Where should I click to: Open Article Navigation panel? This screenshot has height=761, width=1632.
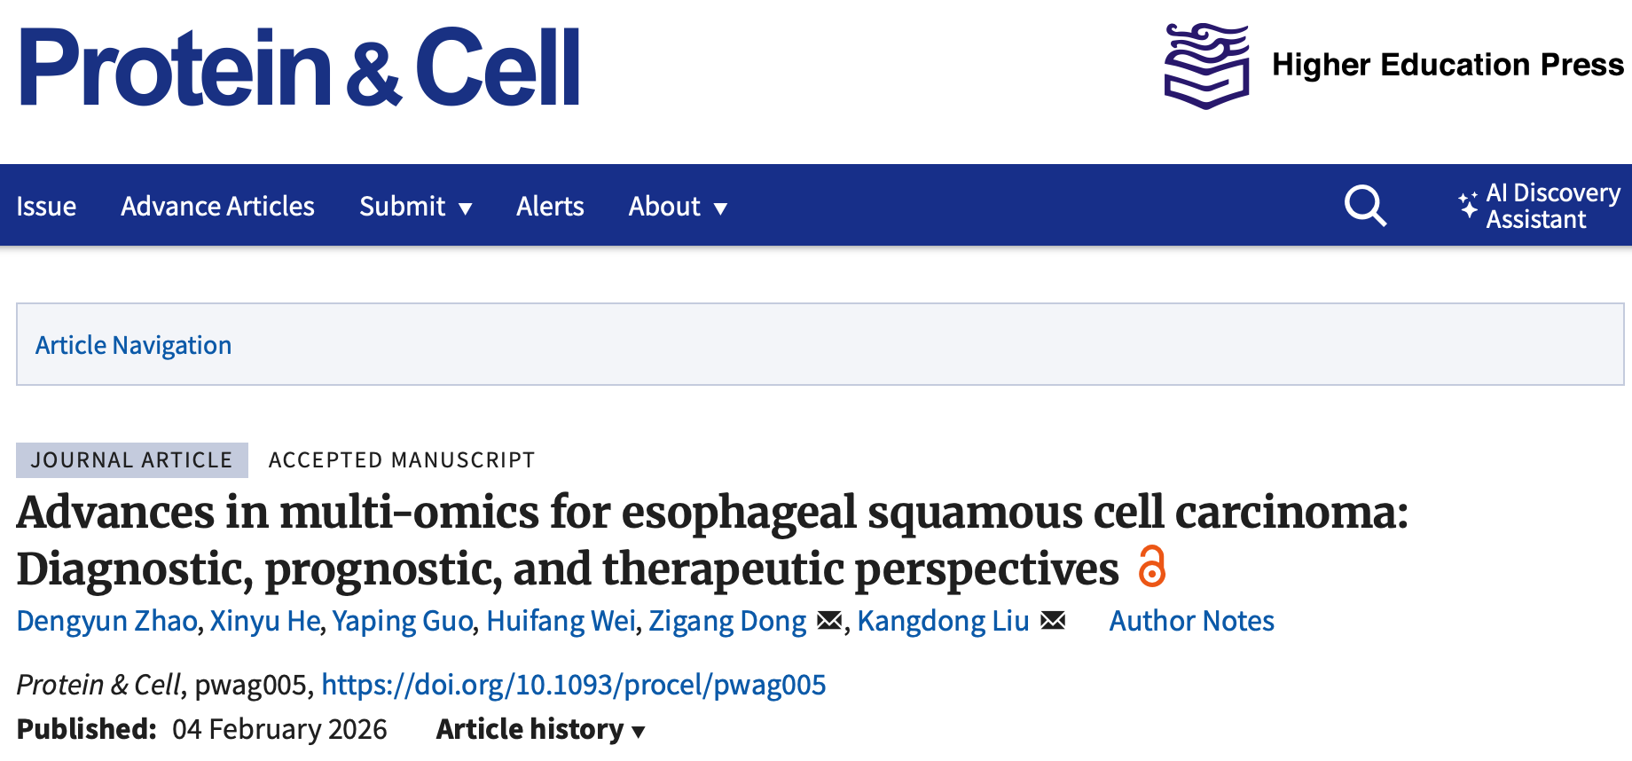point(133,345)
